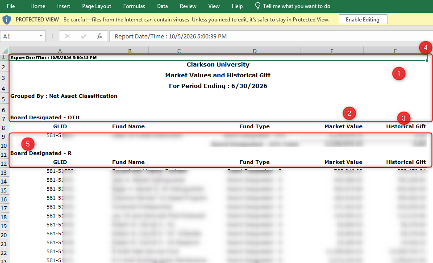433x263 pixels.
Task: Click the Grouped By Net Asset Classification cell
Action: 64,96
